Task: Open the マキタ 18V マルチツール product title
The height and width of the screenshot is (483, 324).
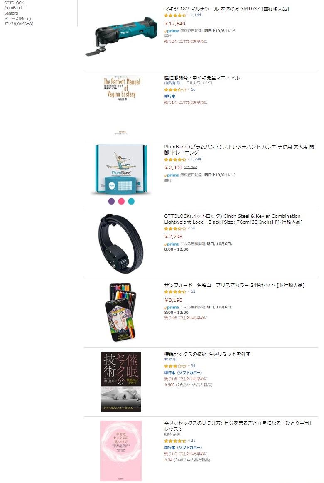Action: [x=226, y=9]
